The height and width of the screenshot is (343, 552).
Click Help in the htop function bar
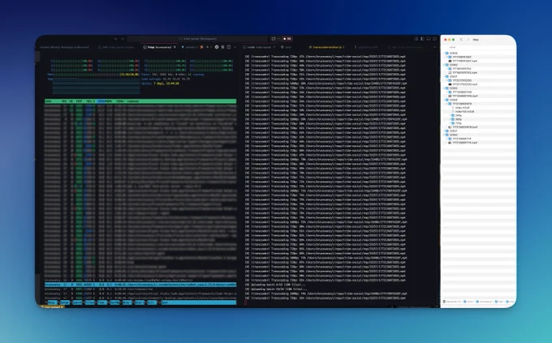[x=52, y=302]
